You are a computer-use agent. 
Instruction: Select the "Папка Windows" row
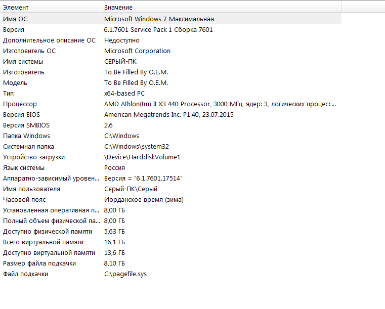26,136
